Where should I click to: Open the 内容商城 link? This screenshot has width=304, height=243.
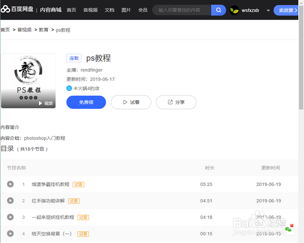[x=51, y=10]
